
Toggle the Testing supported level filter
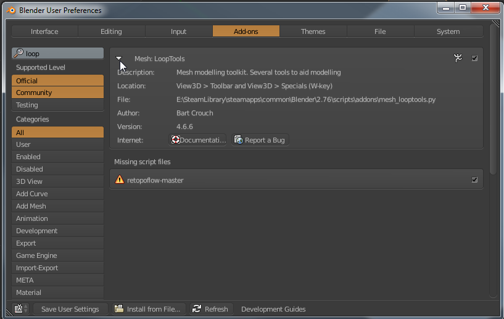pyautogui.click(x=57, y=105)
